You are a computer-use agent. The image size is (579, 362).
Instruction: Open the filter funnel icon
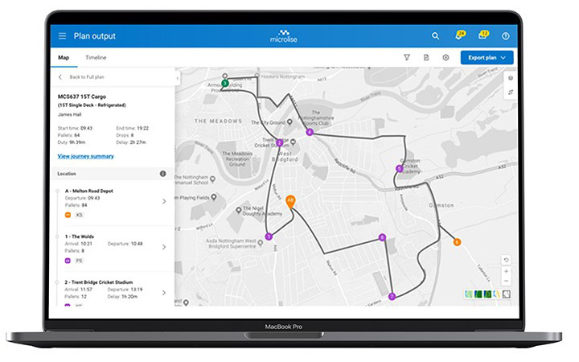[x=407, y=58]
